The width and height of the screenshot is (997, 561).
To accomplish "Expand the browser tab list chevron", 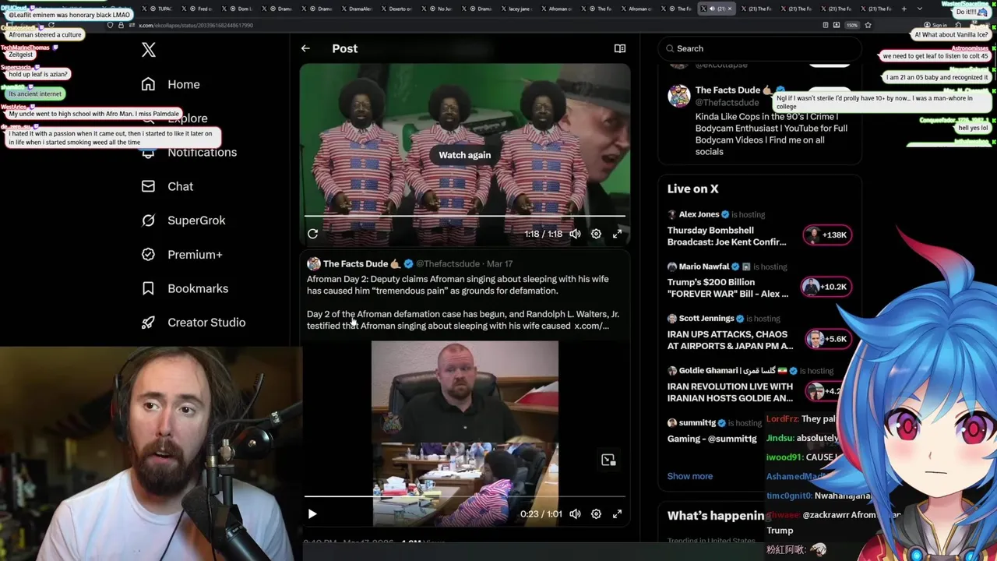I will coord(920,9).
